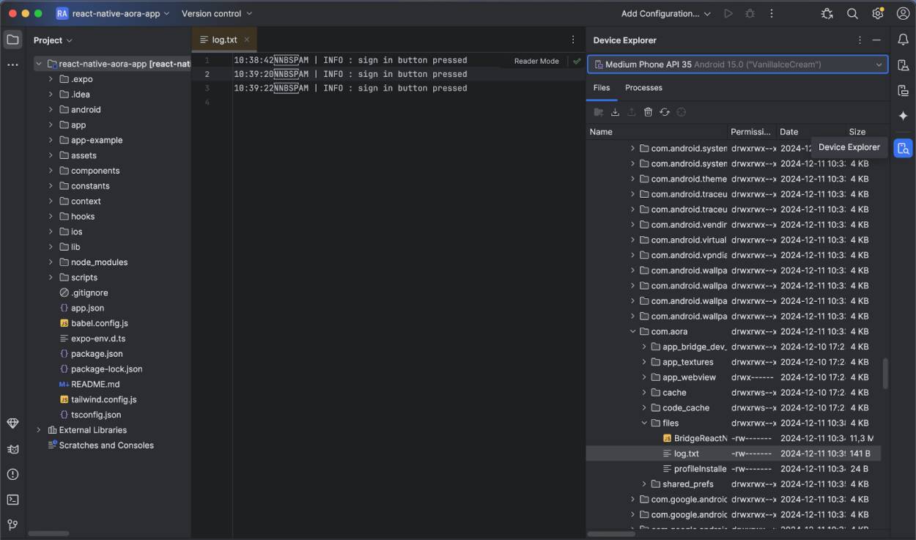Open the Terminal tool window
This screenshot has width=916, height=540.
coord(12,499)
